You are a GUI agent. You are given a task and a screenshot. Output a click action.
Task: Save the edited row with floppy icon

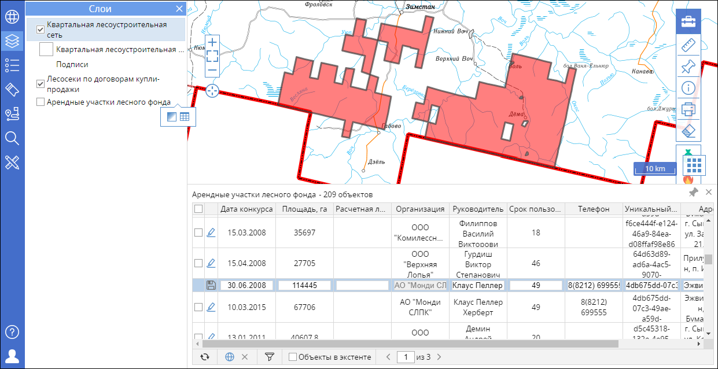(x=211, y=285)
